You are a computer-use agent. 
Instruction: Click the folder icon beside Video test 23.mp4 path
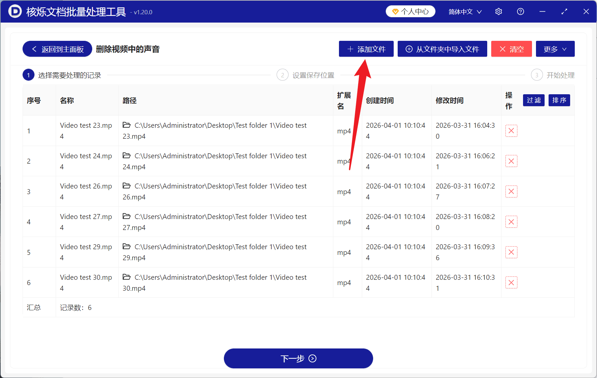127,125
